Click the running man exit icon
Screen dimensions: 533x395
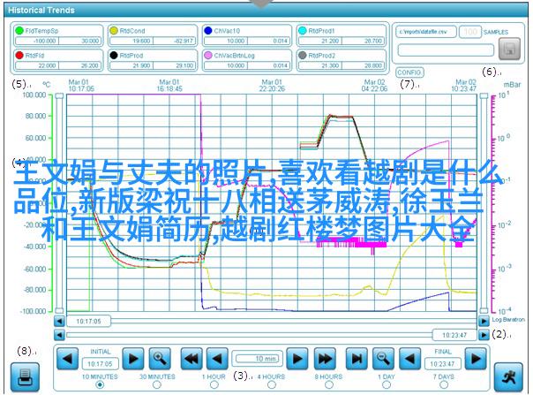click(x=508, y=376)
